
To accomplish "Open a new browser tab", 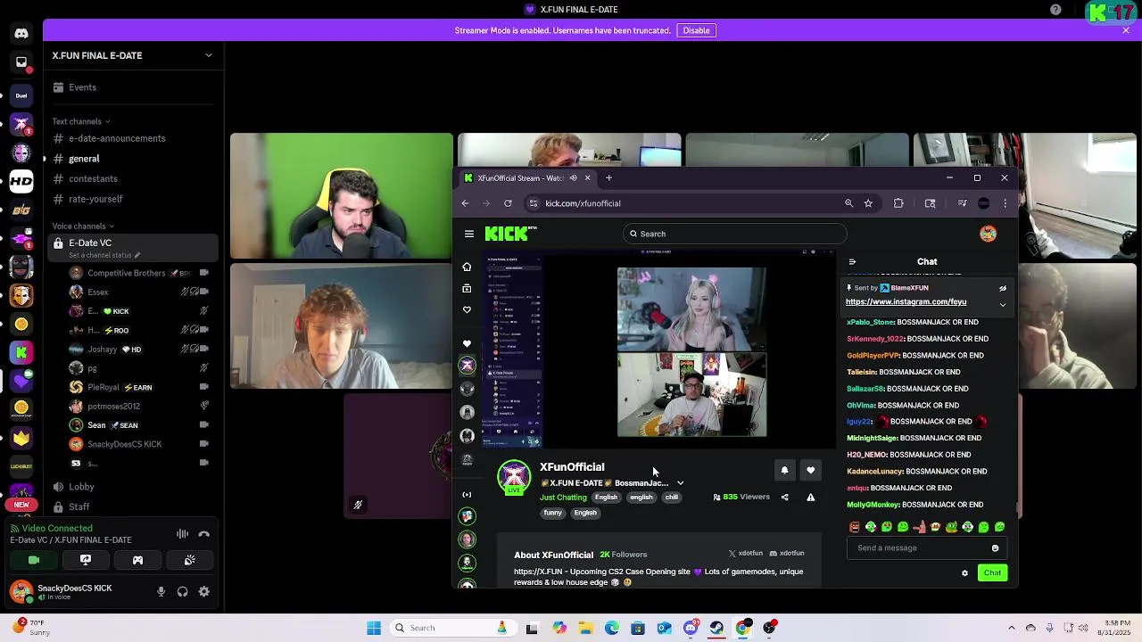I will pos(608,178).
